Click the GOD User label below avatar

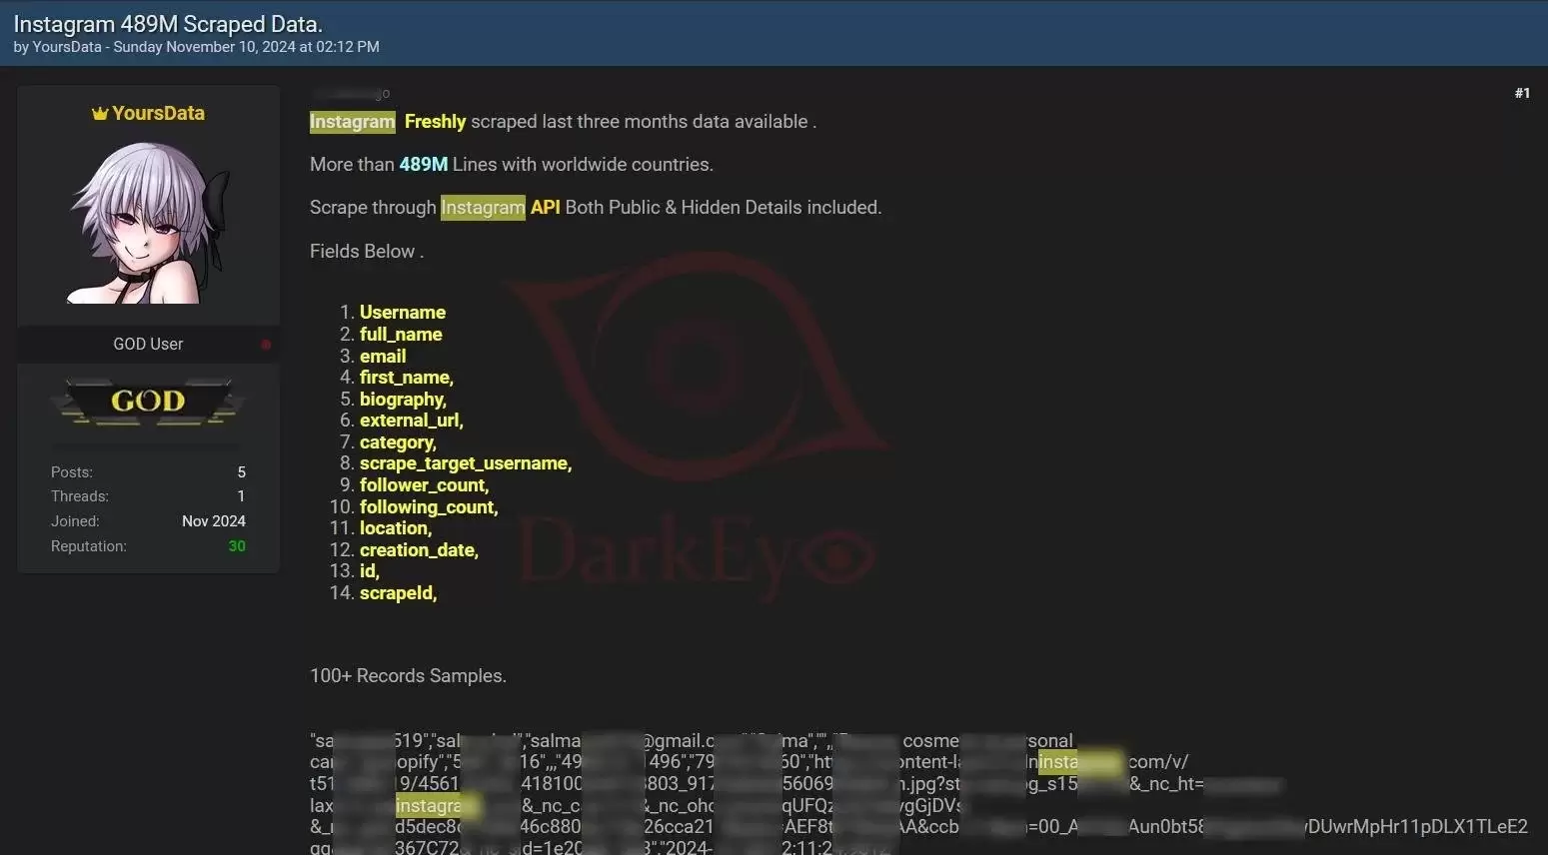pos(148,344)
